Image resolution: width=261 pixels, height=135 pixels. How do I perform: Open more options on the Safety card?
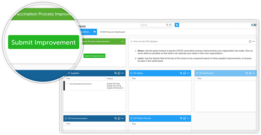click(188, 73)
